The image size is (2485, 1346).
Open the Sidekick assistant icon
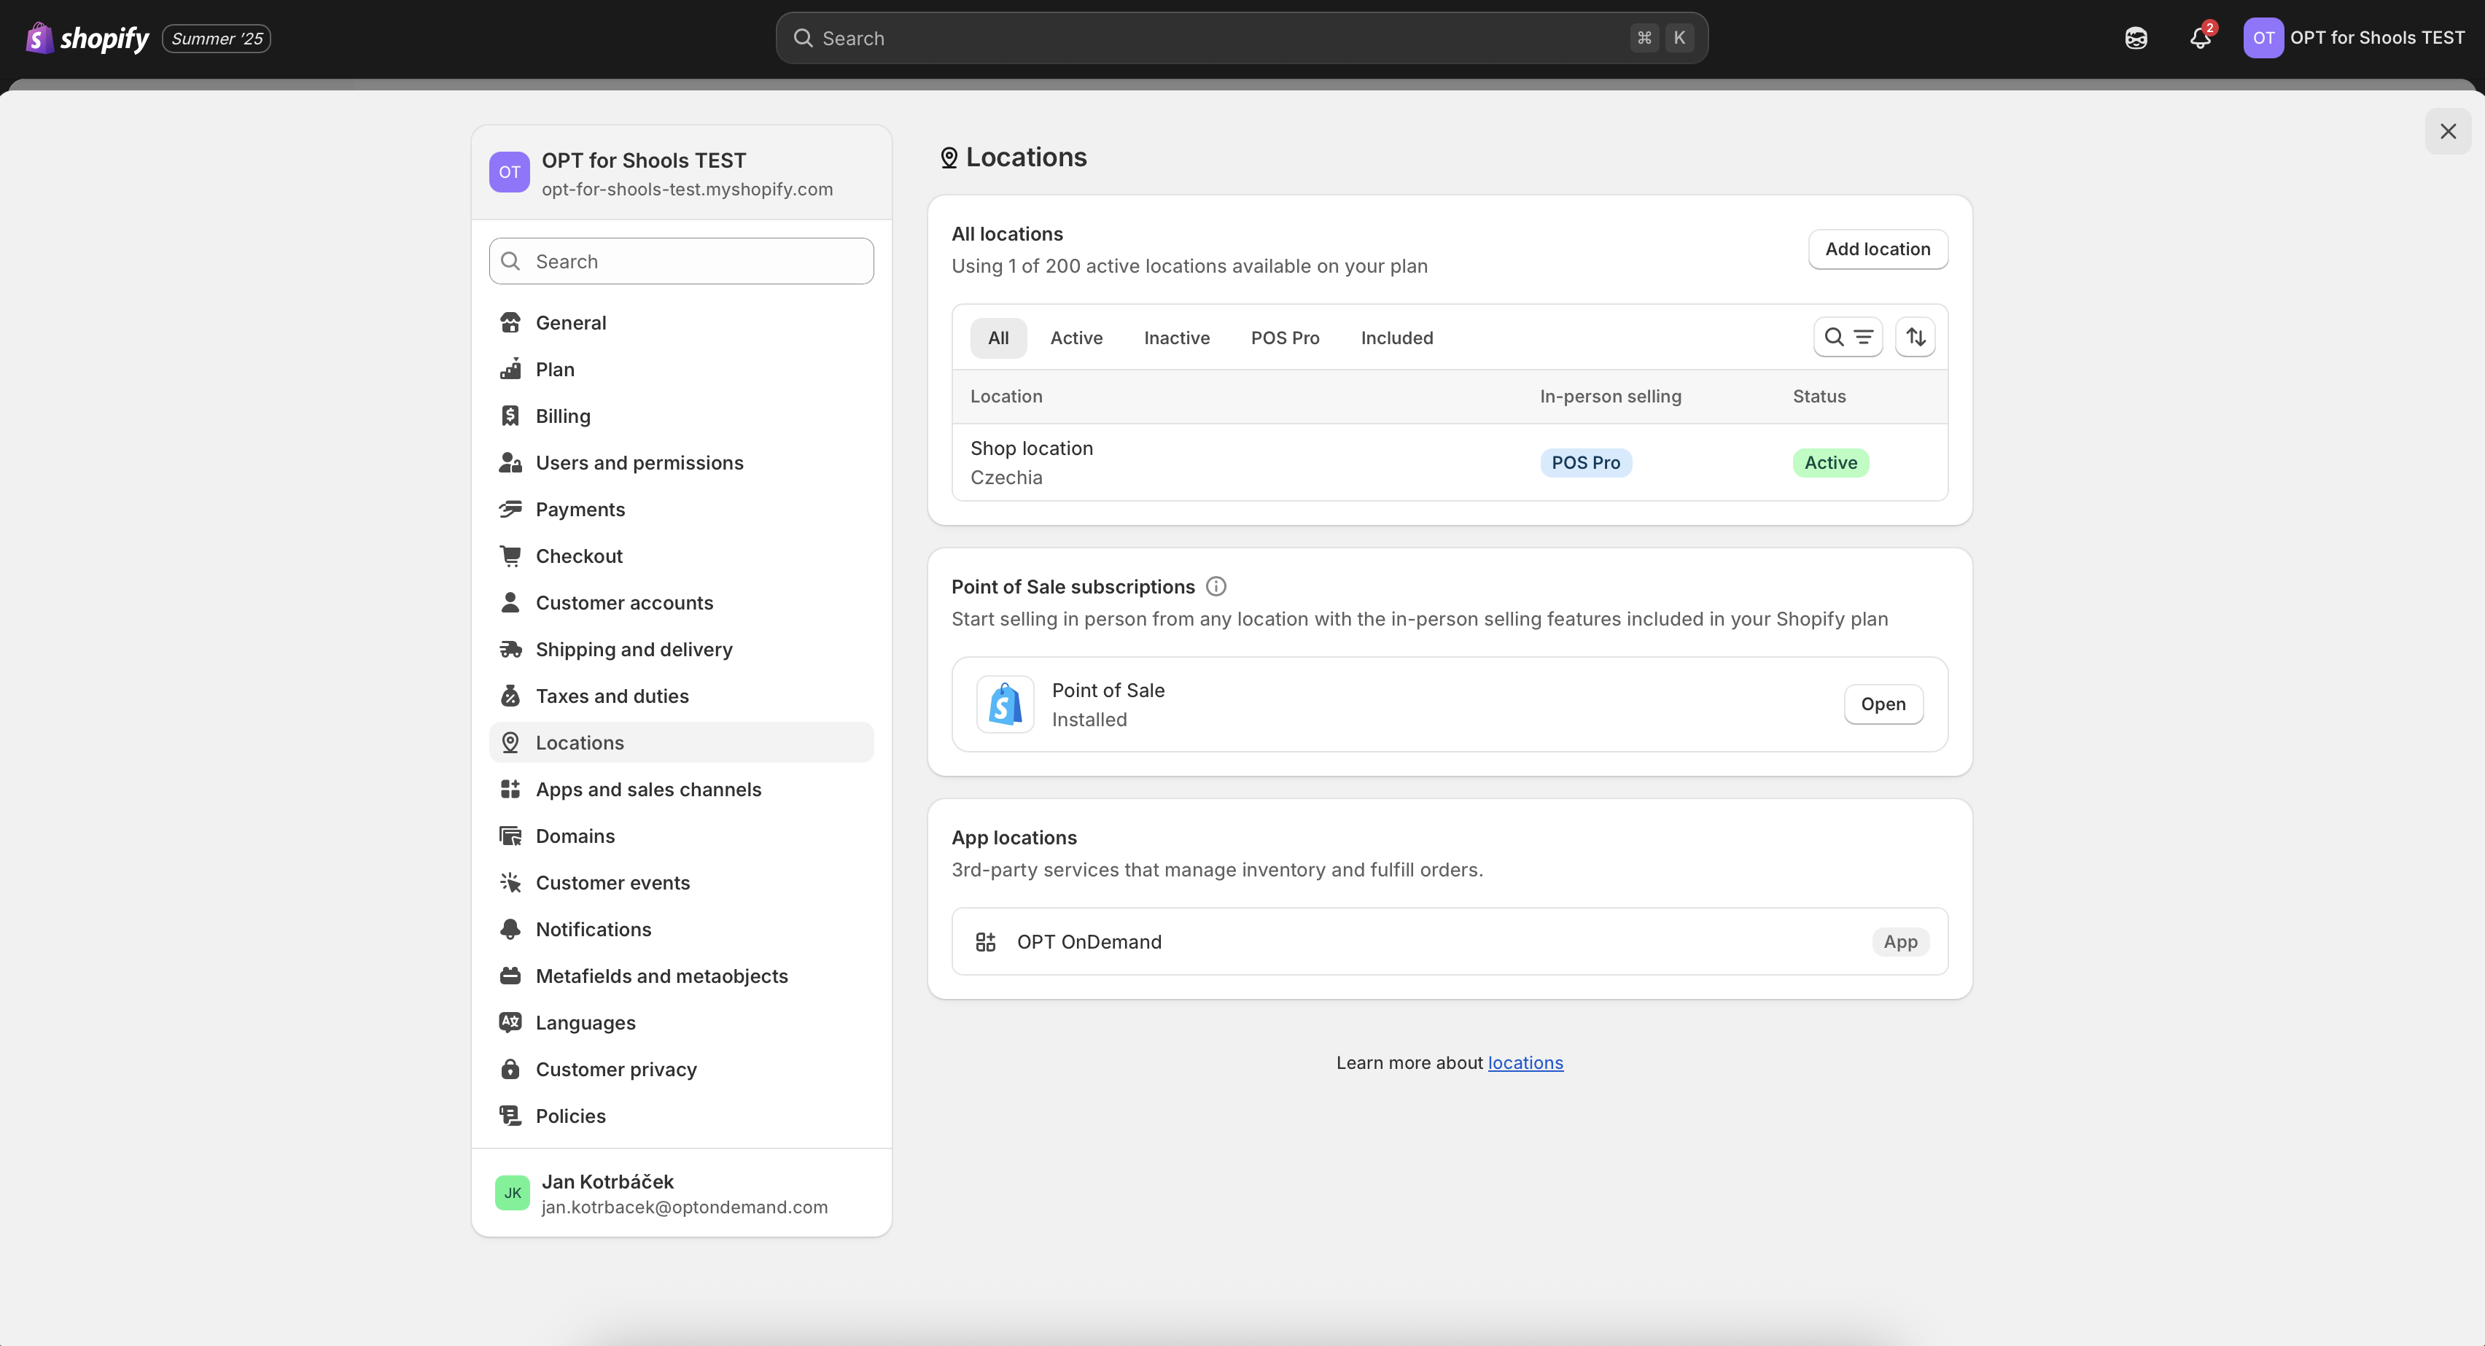[x=2136, y=39]
